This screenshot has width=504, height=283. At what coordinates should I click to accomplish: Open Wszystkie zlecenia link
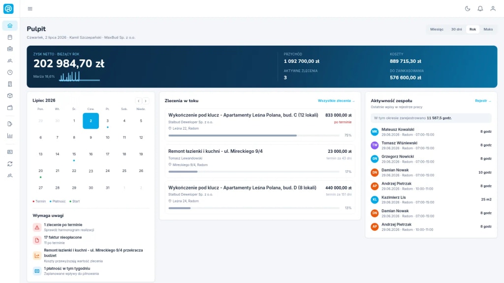(x=336, y=101)
